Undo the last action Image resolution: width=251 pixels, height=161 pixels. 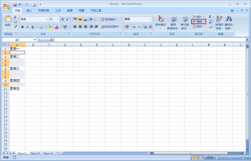20,5
